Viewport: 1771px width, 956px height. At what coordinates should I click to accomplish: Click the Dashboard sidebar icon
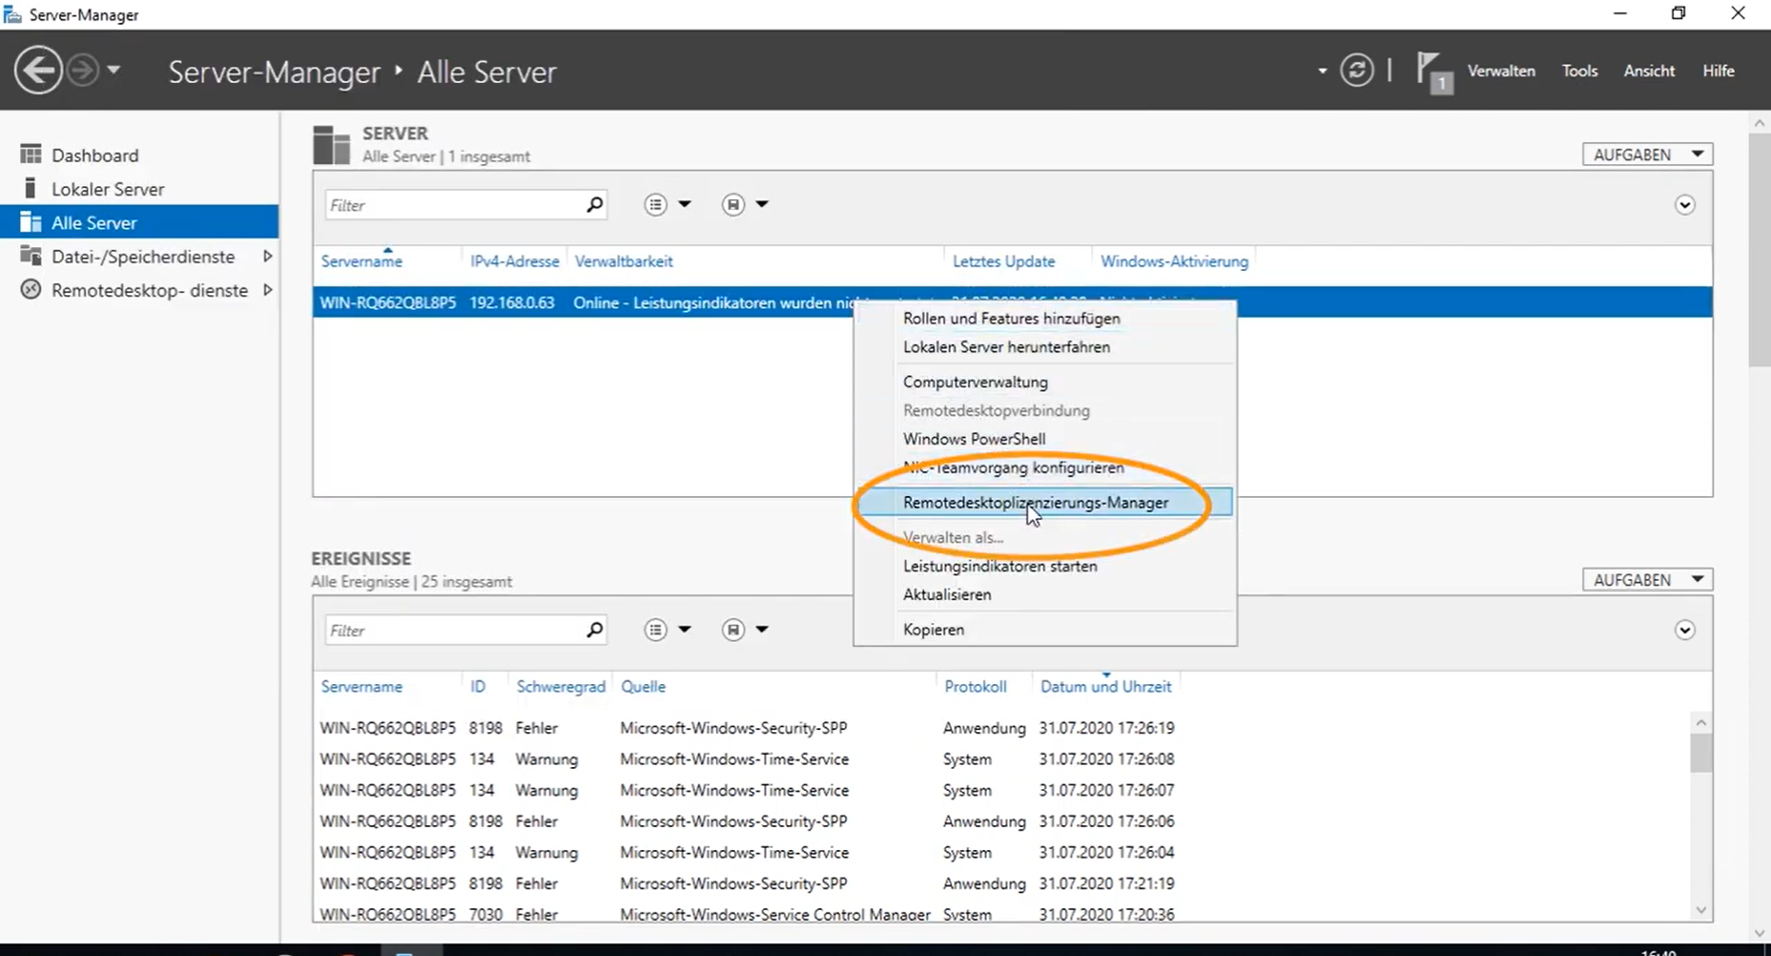coord(31,155)
